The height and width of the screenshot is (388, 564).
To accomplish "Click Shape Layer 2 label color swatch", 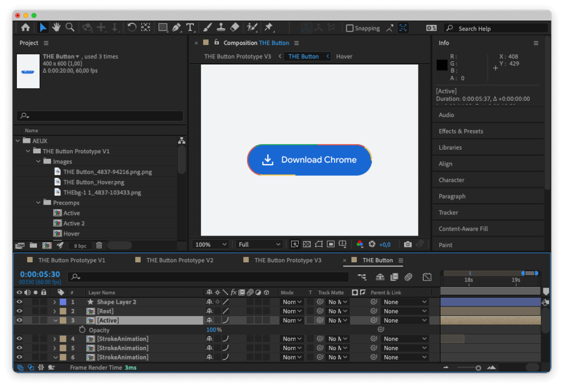I will (x=63, y=302).
